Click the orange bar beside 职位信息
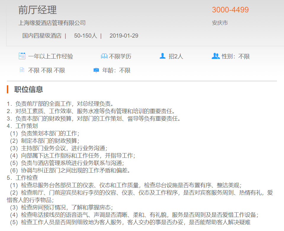This screenshot has width=284, height=231. (x=8, y=89)
